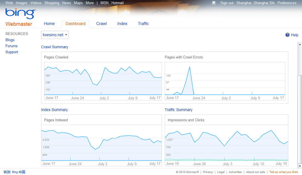Click the RESOURCES sidebar heading
Image resolution: width=302 pixels, height=175 pixels.
tap(17, 34)
